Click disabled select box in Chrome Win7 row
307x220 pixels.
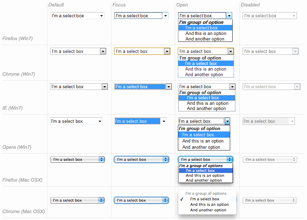click(270, 52)
